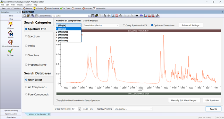Click the Advanced Settings button
Image resolution: width=224 pixels, height=119 pixels.
pyautogui.click(x=191, y=25)
